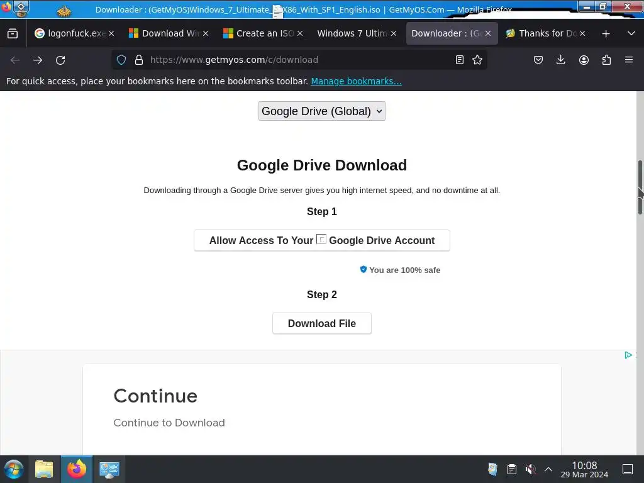Open file manager from taskbar
The image size is (644, 483).
pos(44,469)
